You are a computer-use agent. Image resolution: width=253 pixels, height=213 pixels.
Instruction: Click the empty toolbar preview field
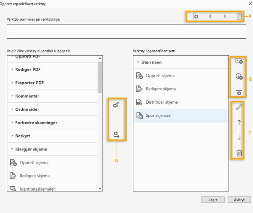126,31
